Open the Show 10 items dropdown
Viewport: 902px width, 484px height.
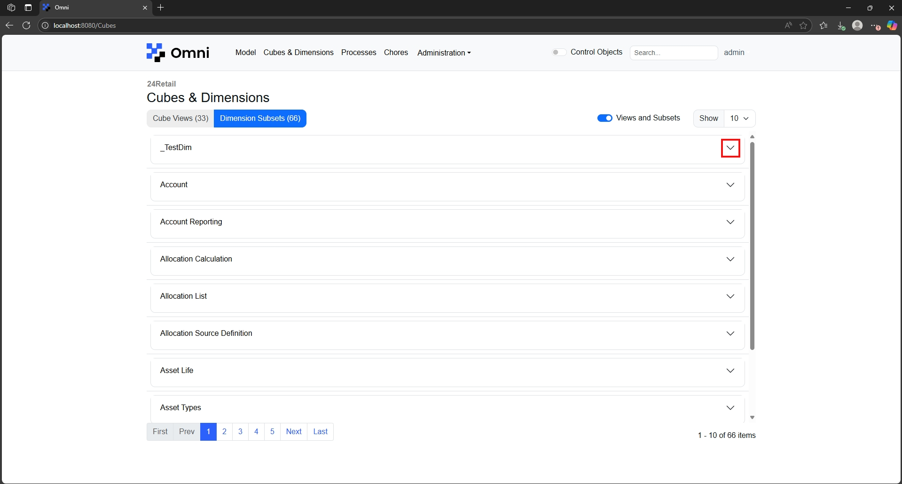(739, 119)
